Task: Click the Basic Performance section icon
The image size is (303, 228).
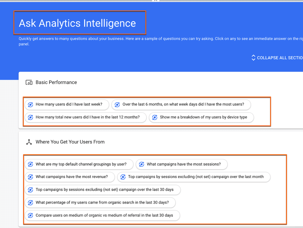Action: point(29,82)
